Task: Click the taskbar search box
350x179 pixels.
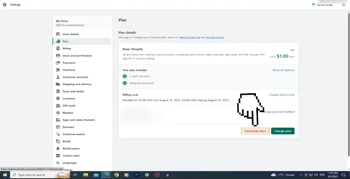Action: [40, 175]
